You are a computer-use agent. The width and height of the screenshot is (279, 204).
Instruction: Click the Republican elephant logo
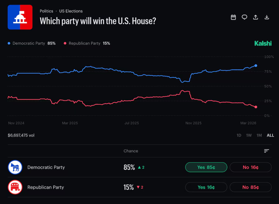point(15,187)
